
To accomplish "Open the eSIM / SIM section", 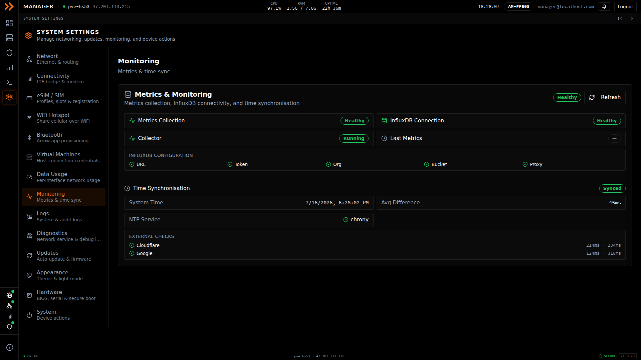I will pyautogui.click(x=63, y=98).
